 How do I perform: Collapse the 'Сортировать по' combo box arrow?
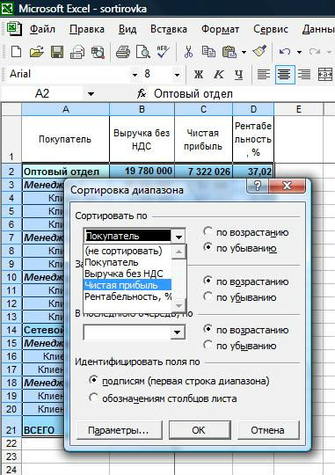pos(178,237)
